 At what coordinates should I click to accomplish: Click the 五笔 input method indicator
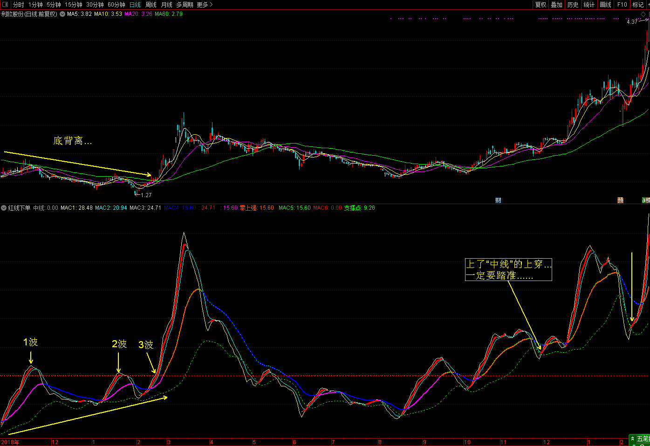click(x=643, y=439)
